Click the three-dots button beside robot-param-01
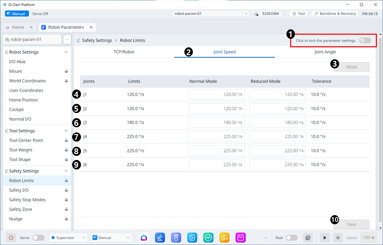Image resolution: width=383 pixels, height=245 pixels. point(67,39)
